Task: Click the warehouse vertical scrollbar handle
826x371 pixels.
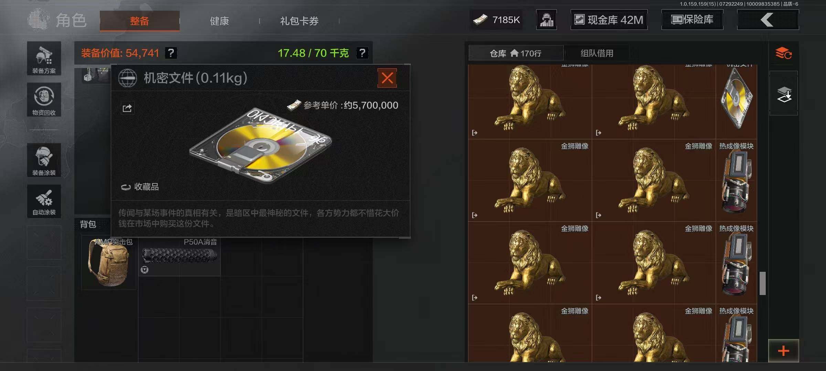Action: tap(763, 283)
